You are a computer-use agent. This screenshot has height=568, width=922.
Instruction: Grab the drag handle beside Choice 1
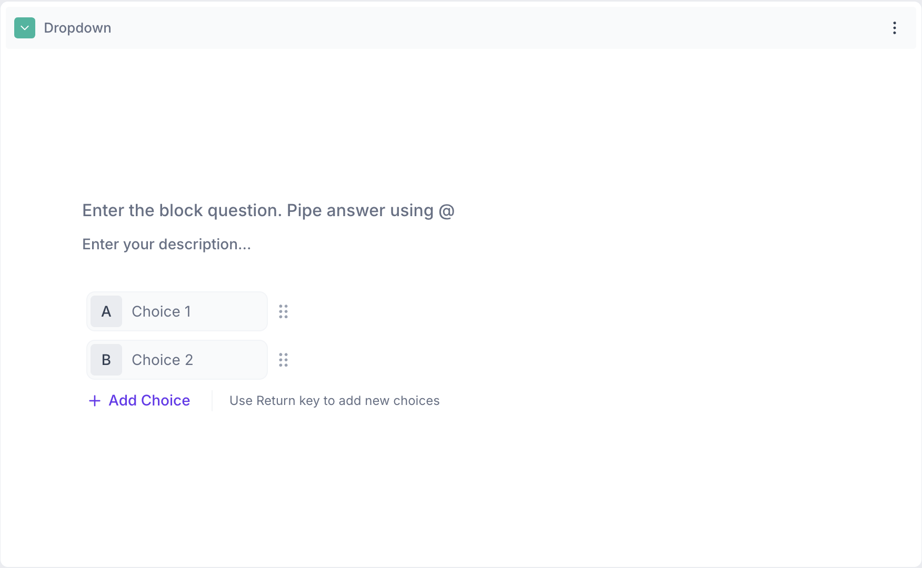tap(283, 311)
